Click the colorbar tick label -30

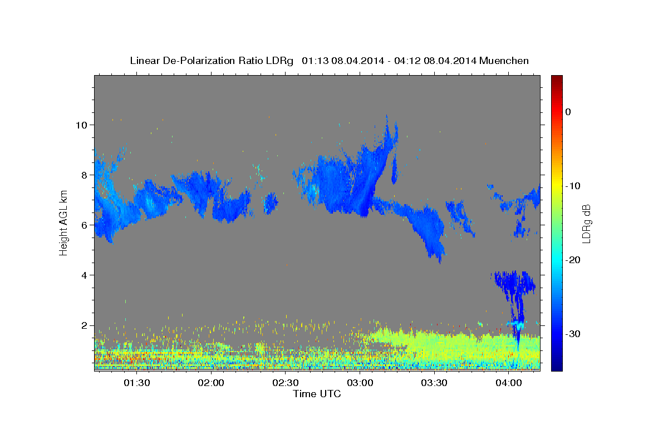tap(573, 334)
